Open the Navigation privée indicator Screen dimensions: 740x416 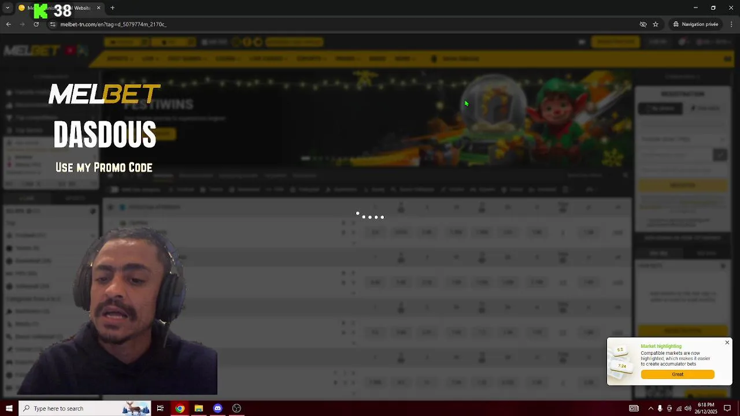(695, 24)
